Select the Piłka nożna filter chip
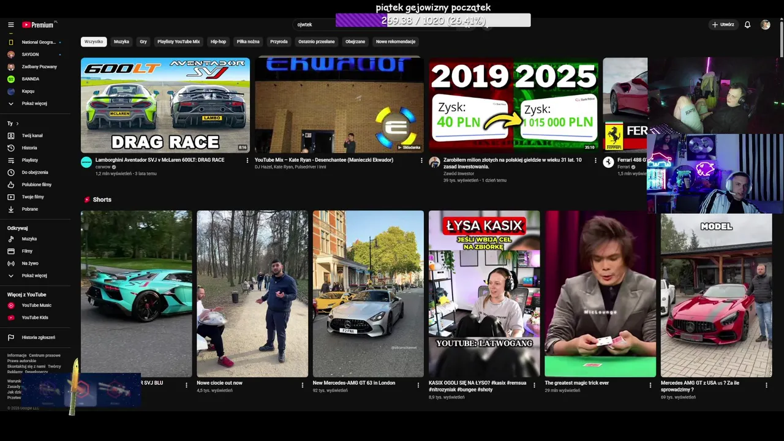This screenshot has width=784, height=441. click(x=248, y=42)
